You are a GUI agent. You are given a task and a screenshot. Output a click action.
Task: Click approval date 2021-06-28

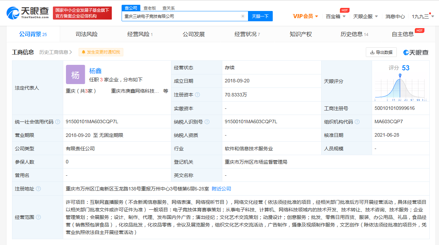(387, 135)
